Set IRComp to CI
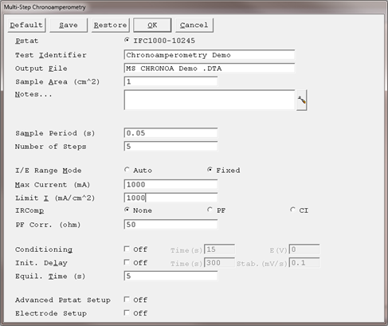Screen dimensions: 388x326 (292, 210)
